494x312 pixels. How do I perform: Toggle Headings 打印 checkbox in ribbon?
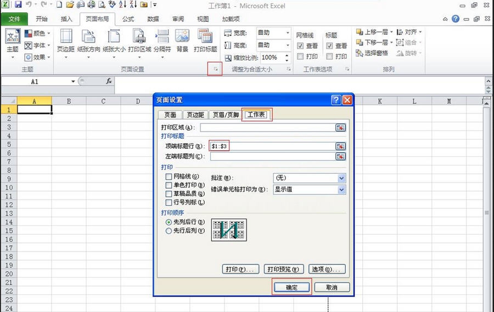[x=329, y=56]
